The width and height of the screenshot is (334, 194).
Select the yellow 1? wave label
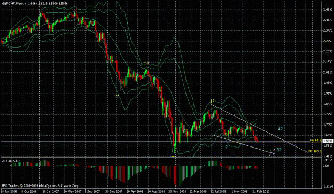pyautogui.click(x=116, y=96)
